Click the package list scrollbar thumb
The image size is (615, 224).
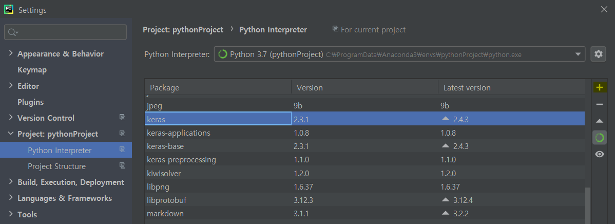click(x=587, y=206)
